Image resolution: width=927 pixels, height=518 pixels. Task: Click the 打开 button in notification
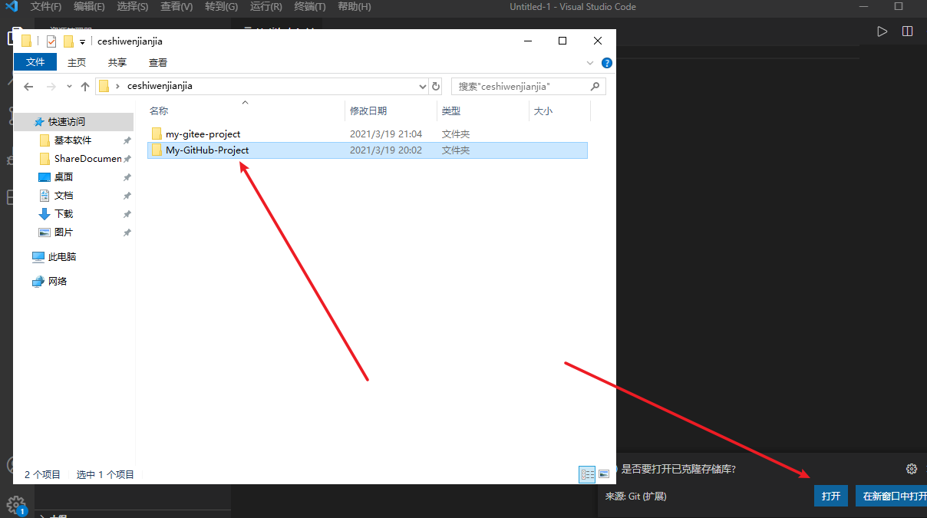(x=831, y=497)
